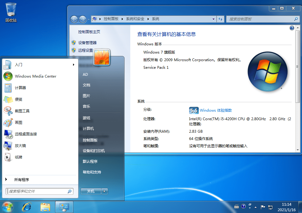
Task: Focus the search programs and files box
Action: pyautogui.click(x=40, y=191)
